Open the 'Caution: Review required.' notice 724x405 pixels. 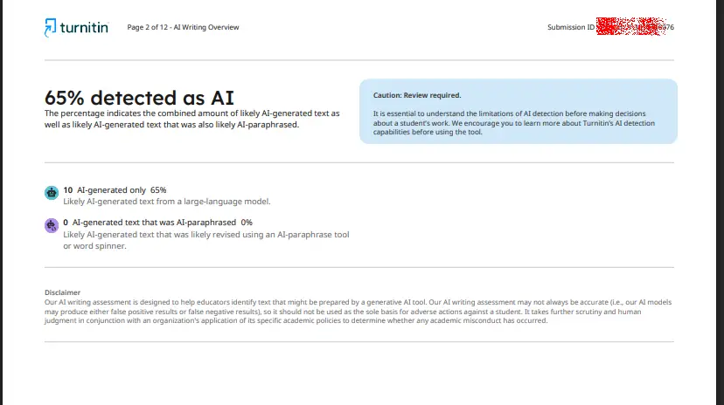417,95
